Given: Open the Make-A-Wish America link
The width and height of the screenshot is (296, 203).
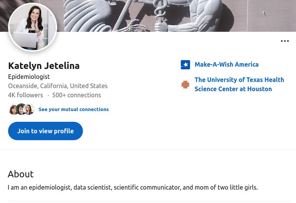Looking at the screenshot, I should click(227, 64).
